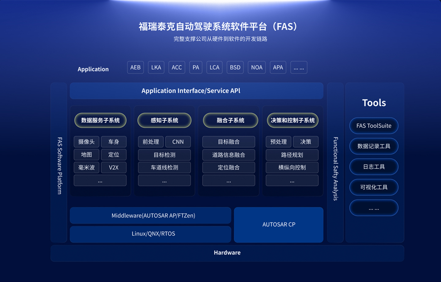Select the 日志工具 tool button

coord(374,167)
